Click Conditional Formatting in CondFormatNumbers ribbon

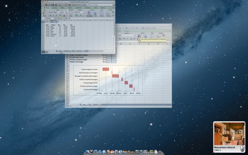[x=89, y=14]
